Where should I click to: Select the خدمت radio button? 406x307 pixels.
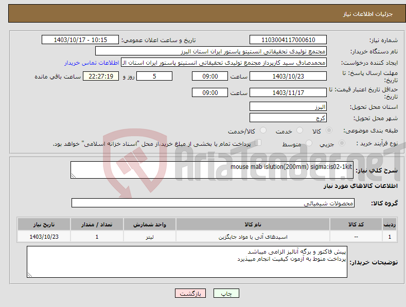[299, 130]
